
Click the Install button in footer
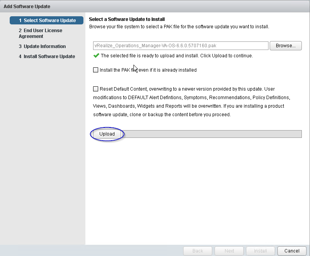point(260,251)
